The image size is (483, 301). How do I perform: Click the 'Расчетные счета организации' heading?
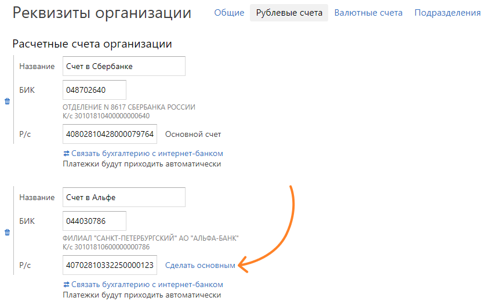[92, 44]
